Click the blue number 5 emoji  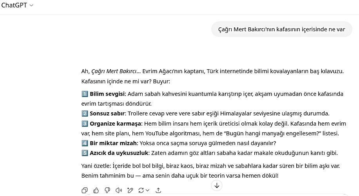(x=85, y=153)
